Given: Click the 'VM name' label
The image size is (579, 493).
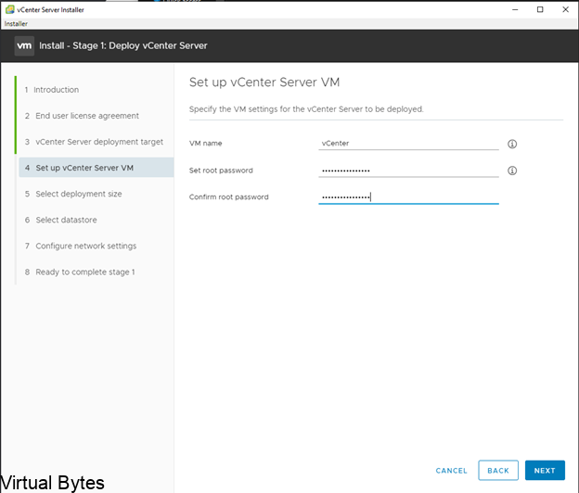Looking at the screenshot, I should coord(206,143).
